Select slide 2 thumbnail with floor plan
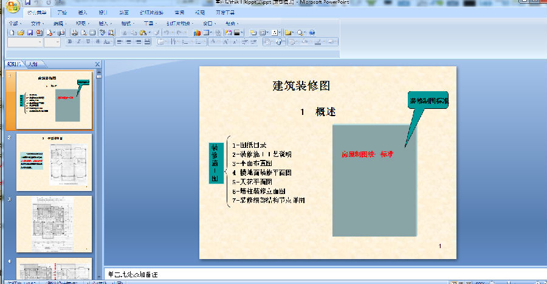The height and width of the screenshot is (284, 547). tap(54, 162)
